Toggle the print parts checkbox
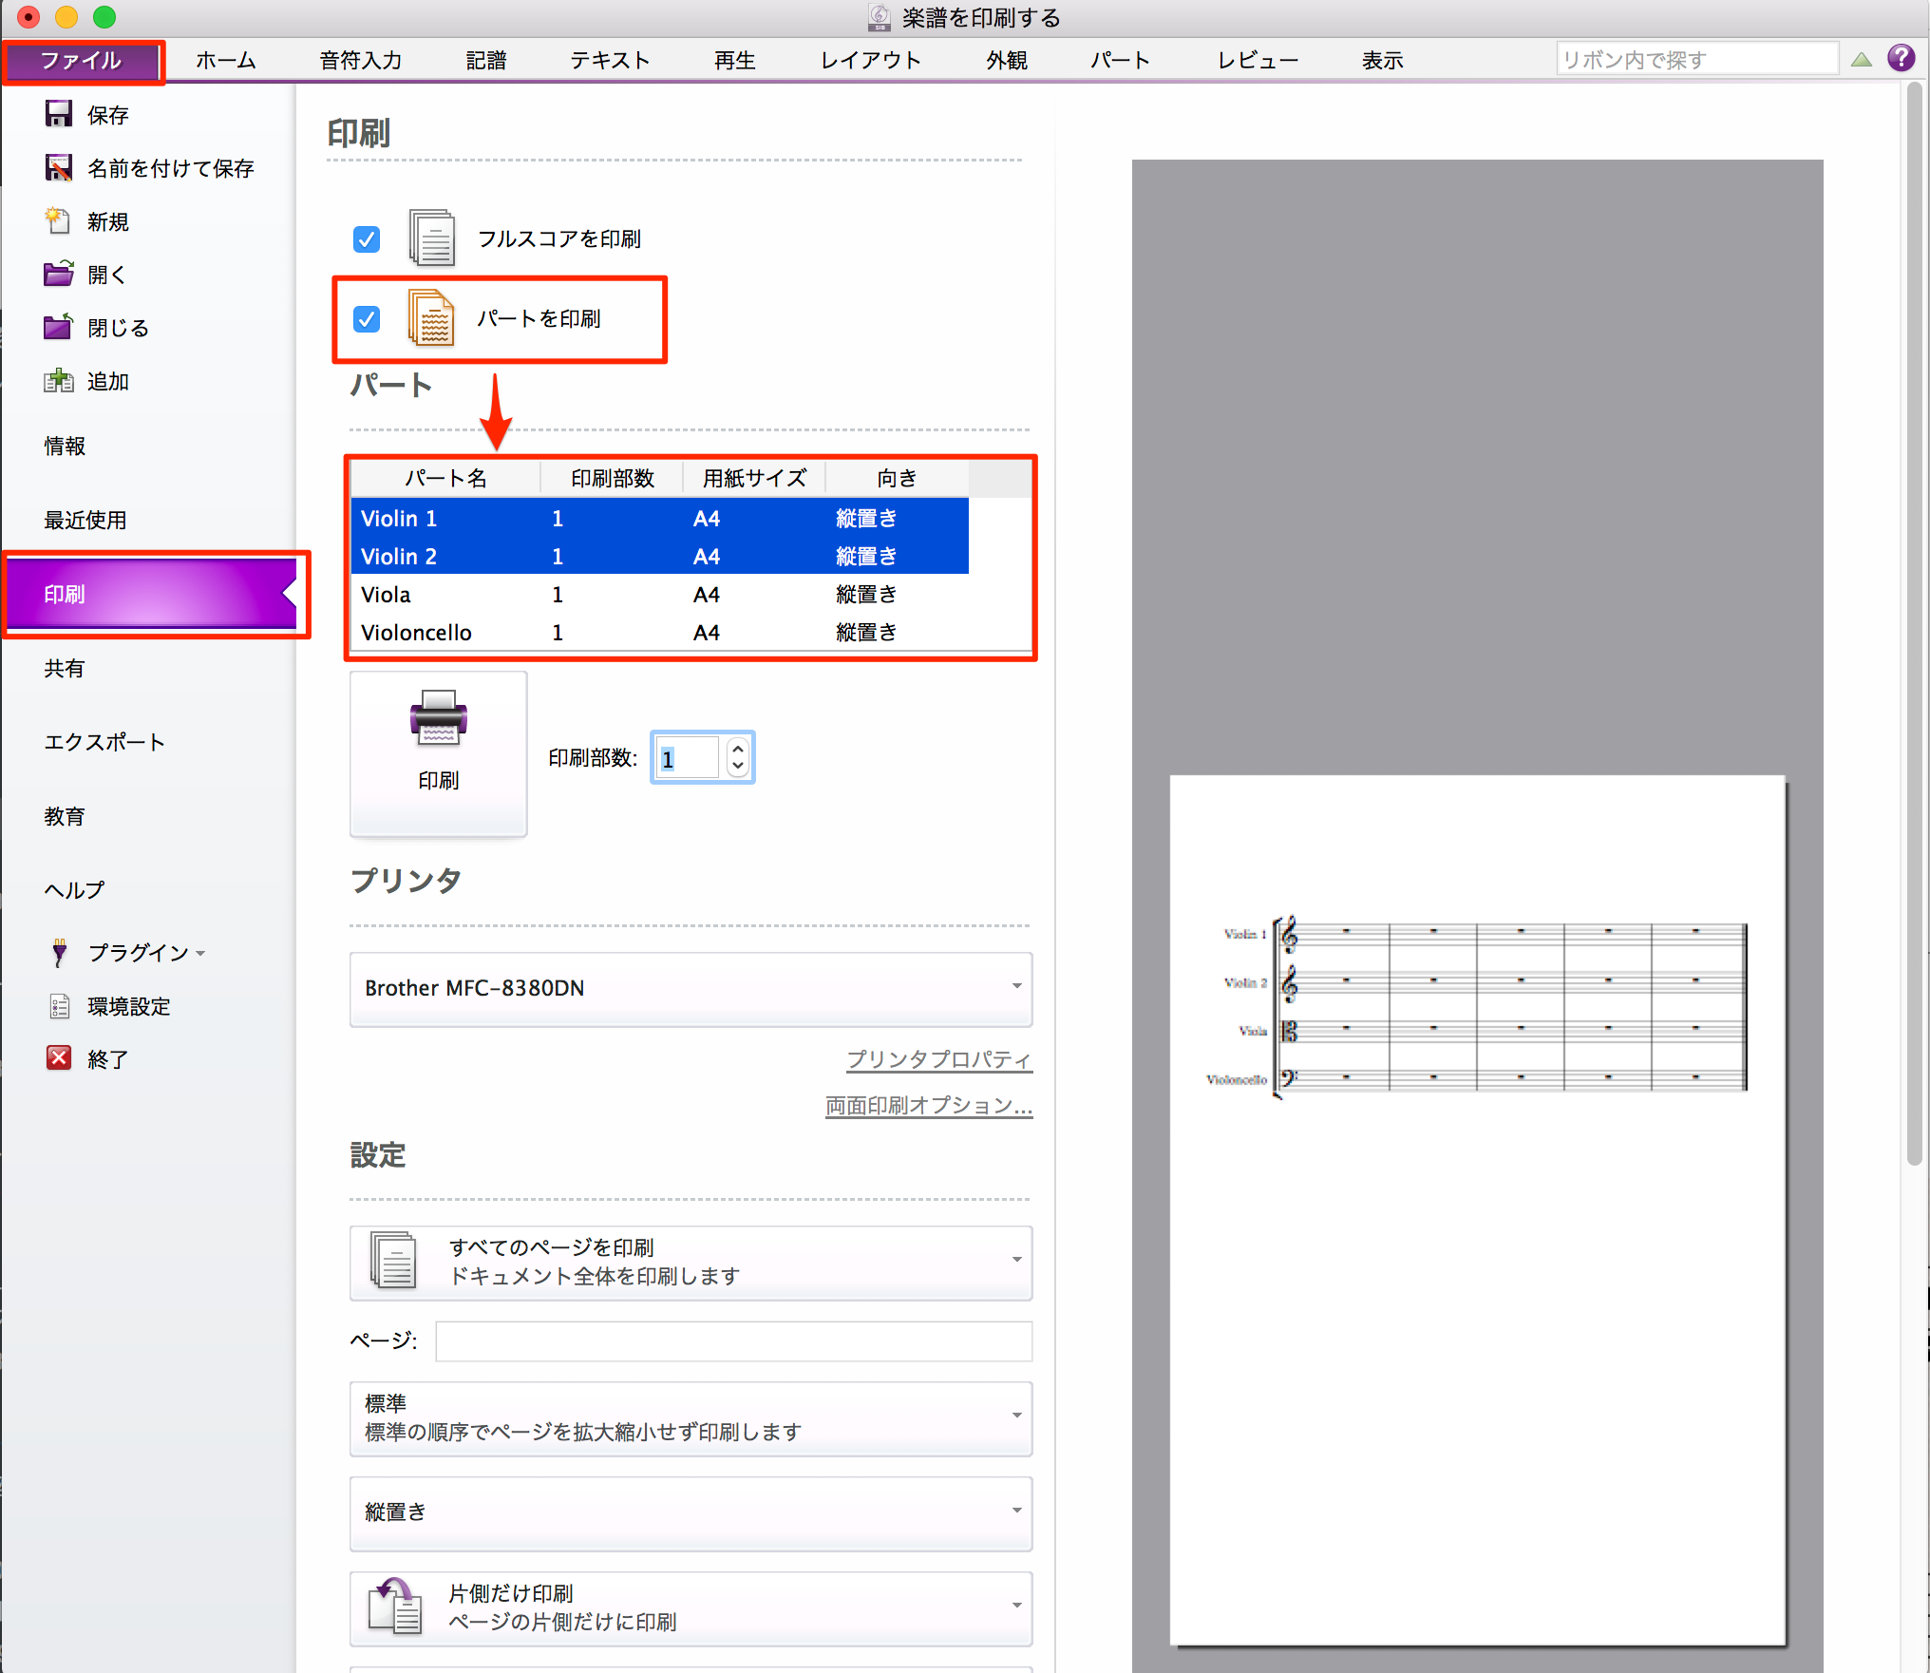Screen dimensions: 1930x1673 pyautogui.click(x=367, y=318)
